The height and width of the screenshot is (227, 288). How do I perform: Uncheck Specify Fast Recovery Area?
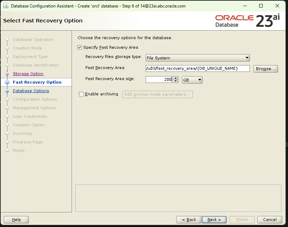(x=80, y=47)
